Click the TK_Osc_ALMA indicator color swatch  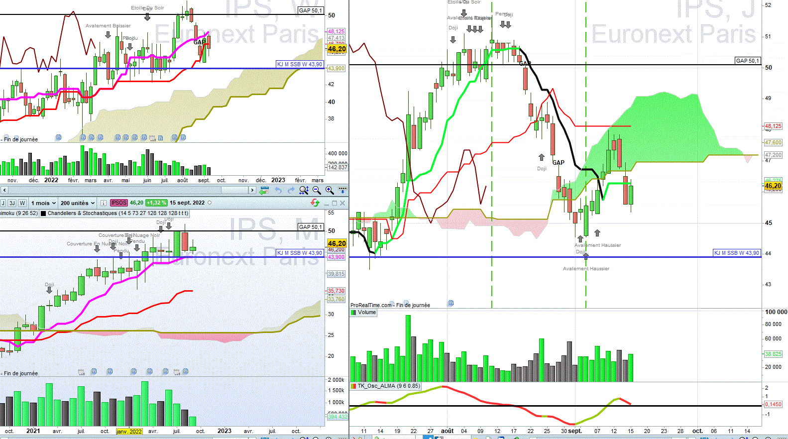[353, 386]
